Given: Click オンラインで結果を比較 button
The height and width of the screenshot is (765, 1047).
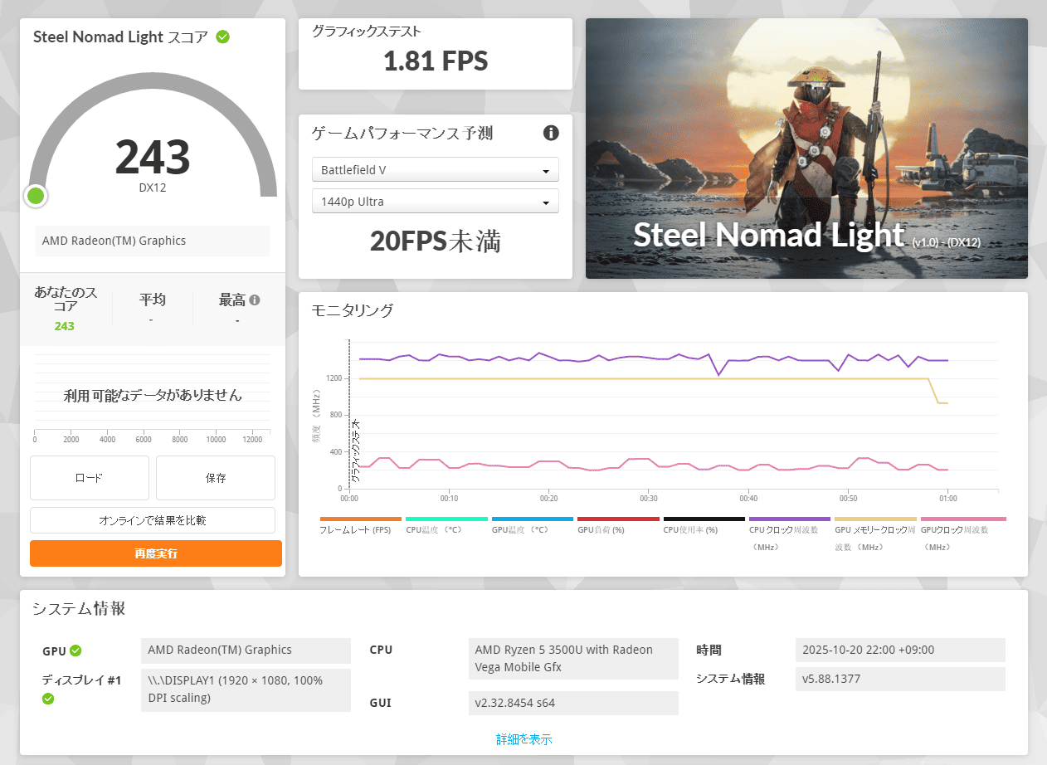Looking at the screenshot, I should [x=153, y=520].
